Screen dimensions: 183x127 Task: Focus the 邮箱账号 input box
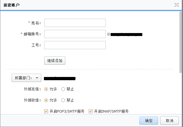75,34
